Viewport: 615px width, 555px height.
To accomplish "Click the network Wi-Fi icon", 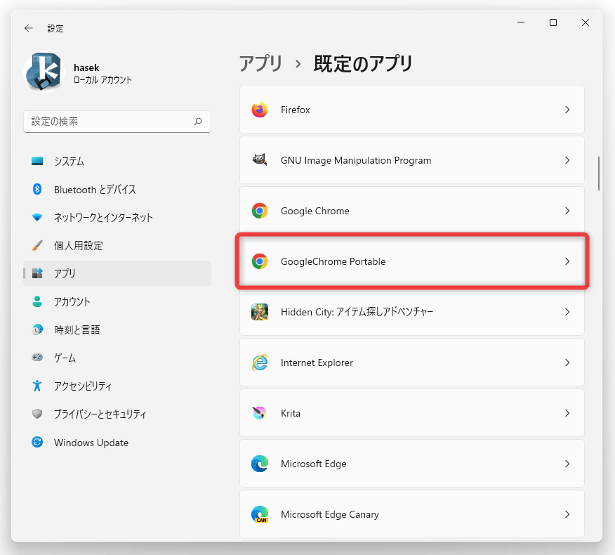I will coord(37,217).
